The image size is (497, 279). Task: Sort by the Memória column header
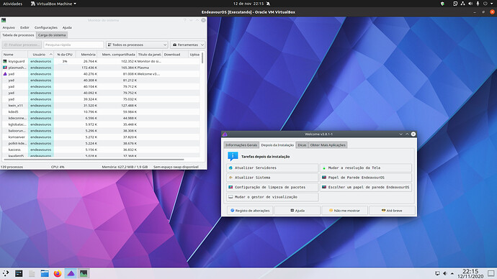(86, 55)
